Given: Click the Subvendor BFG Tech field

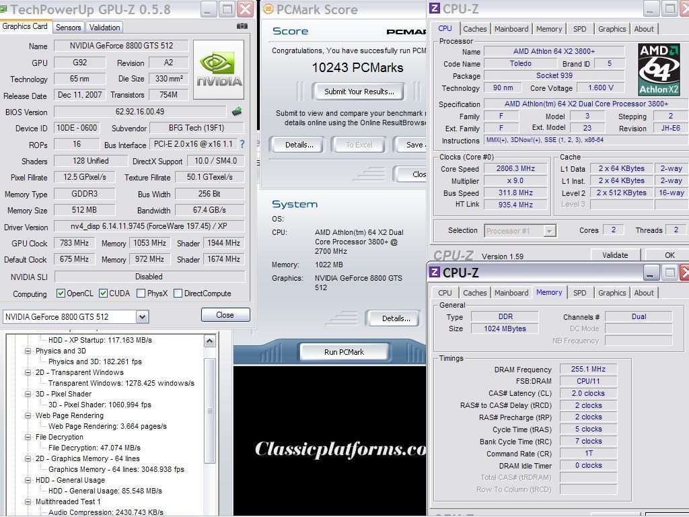Looking at the screenshot, I should (x=196, y=128).
